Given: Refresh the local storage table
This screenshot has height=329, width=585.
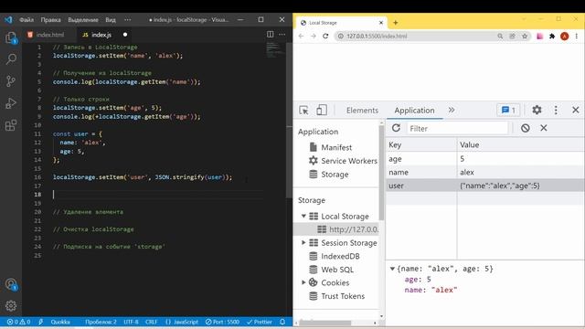Looking at the screenshot, I should click(x=396, y=128).
